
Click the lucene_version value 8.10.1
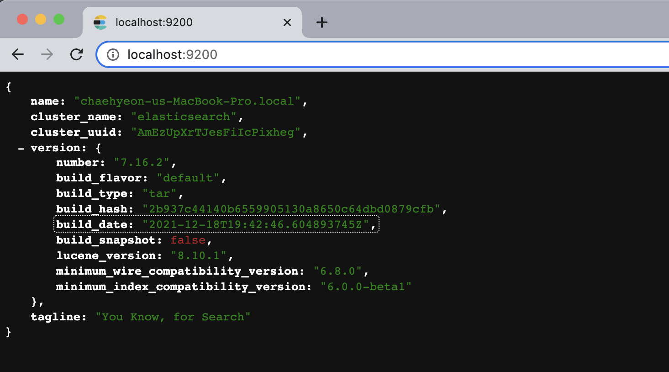(x=198, y=255)
